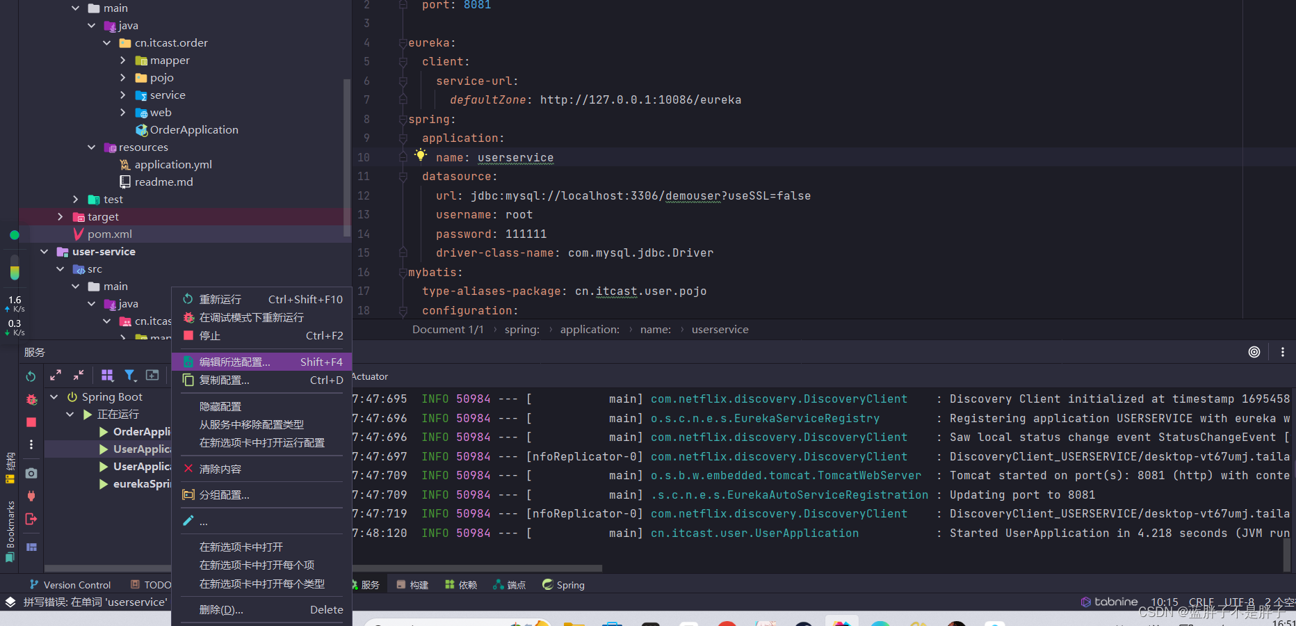Choose 重新运行 from the context menu
Screen dimensions: 1296x626
coord(262,299)
